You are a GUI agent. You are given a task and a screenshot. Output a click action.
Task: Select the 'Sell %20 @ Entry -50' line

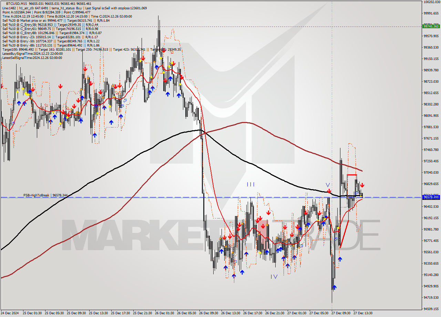point(51,41)
